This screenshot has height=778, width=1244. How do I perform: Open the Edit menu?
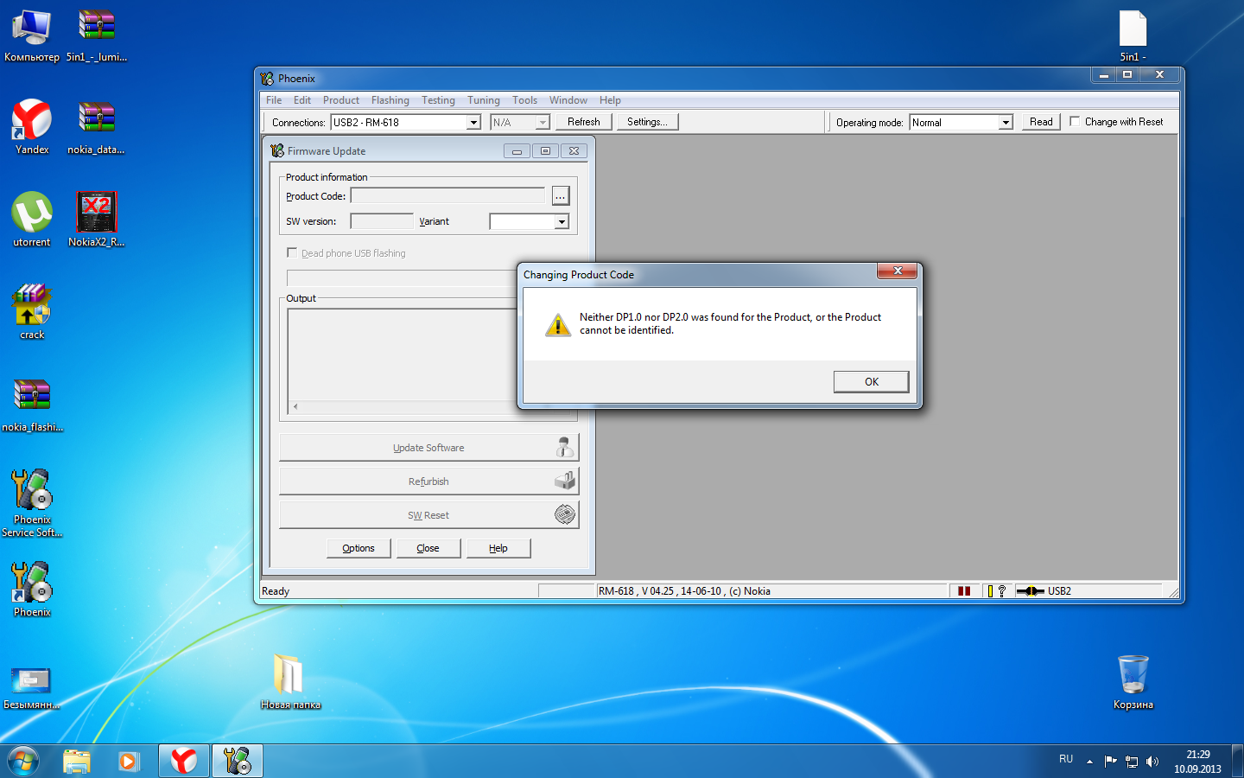302,100
